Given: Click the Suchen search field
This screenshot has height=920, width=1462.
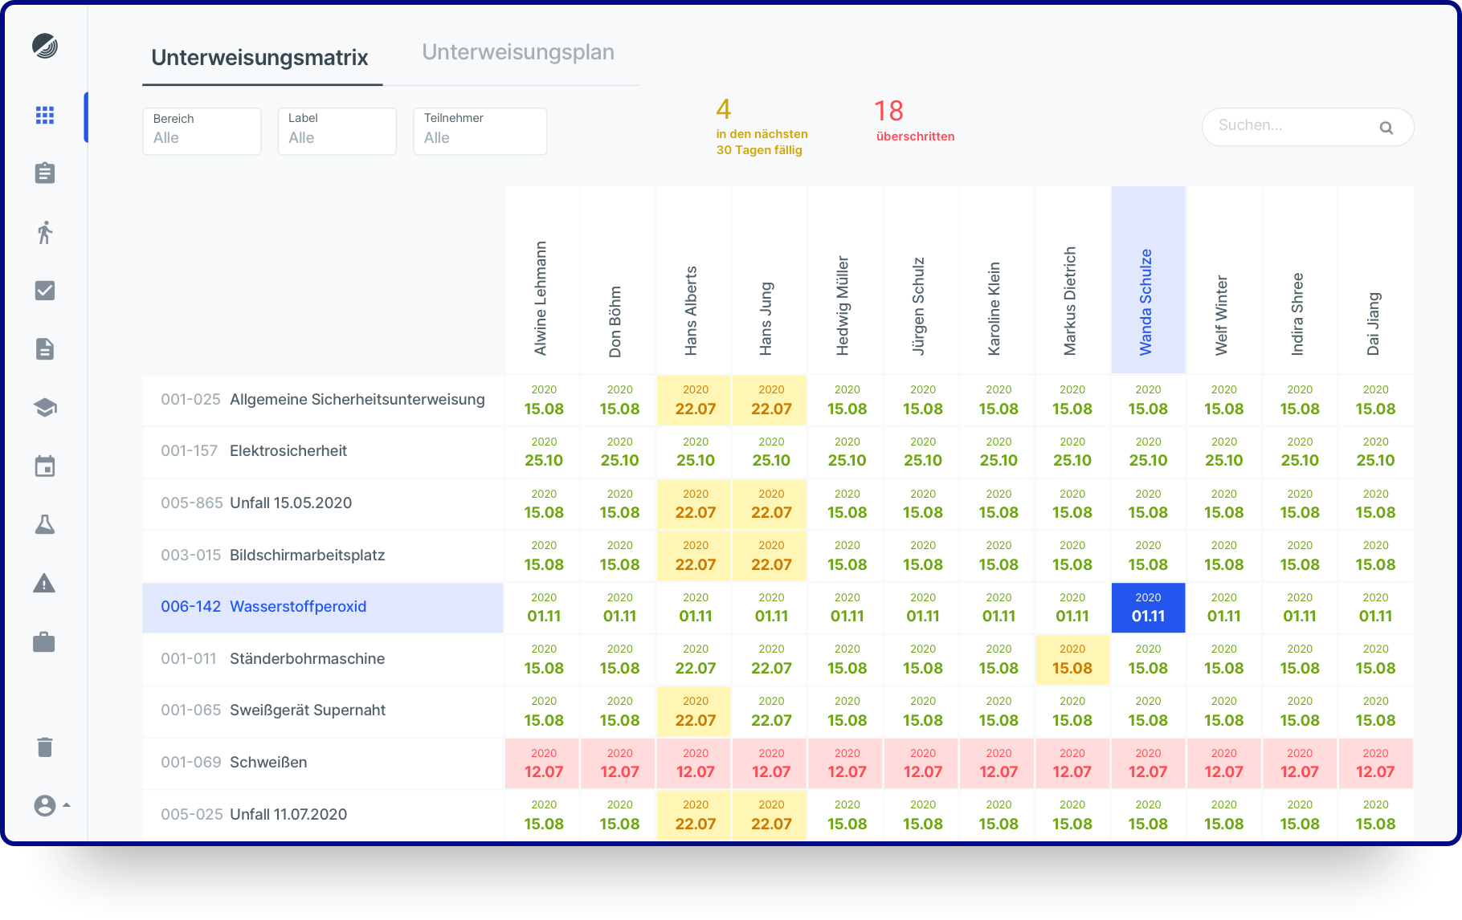Looking at the screenshot, I should (x=1293, y=126).
